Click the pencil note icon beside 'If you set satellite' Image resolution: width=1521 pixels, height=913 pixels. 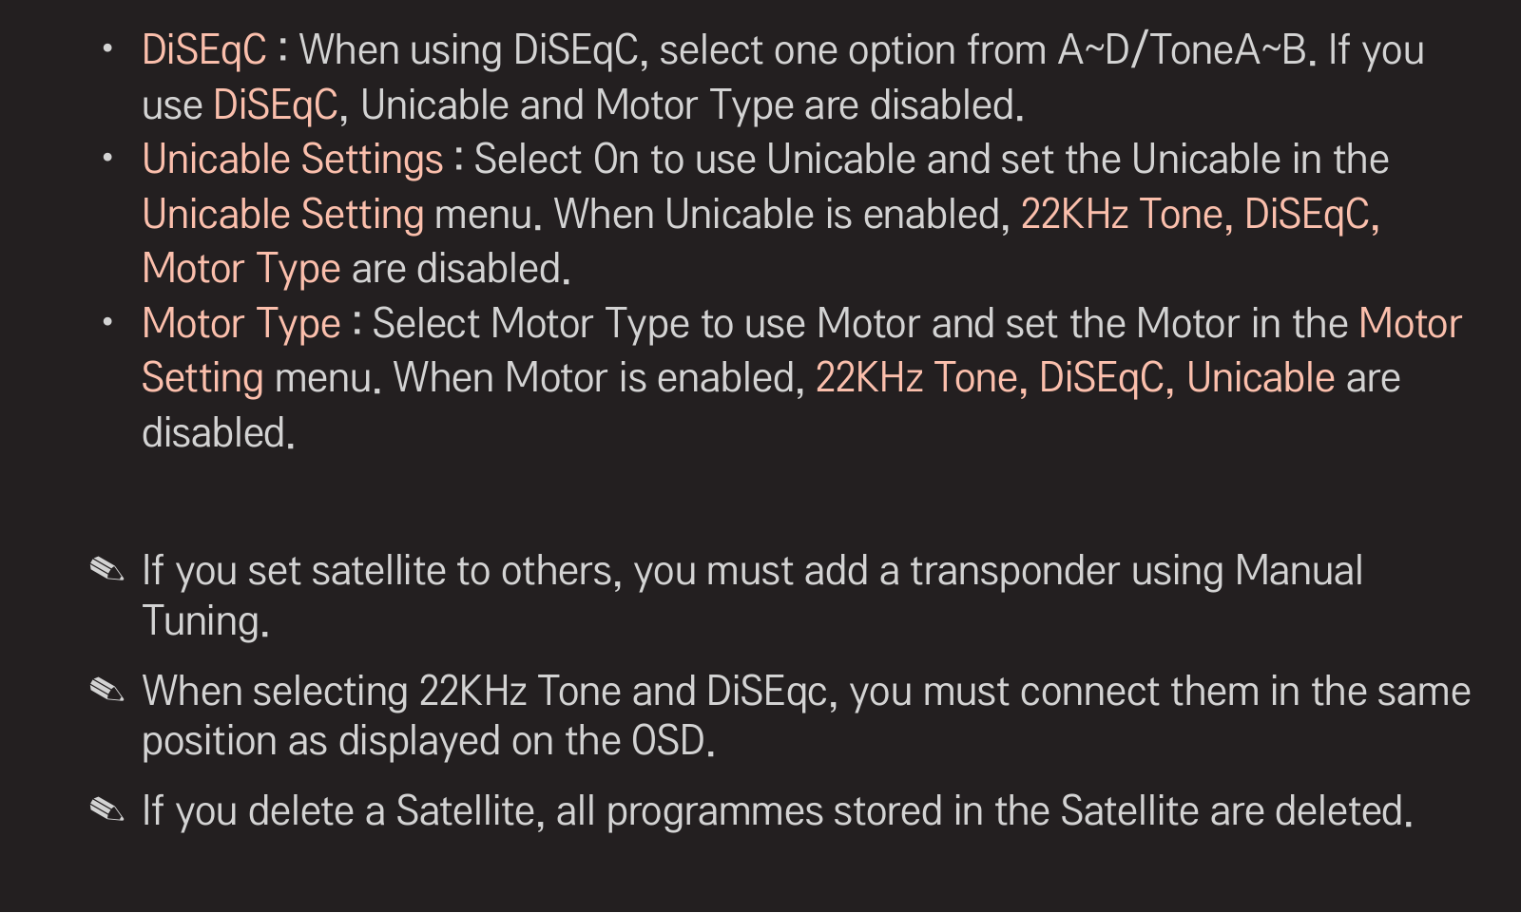[x=106, y=570]
